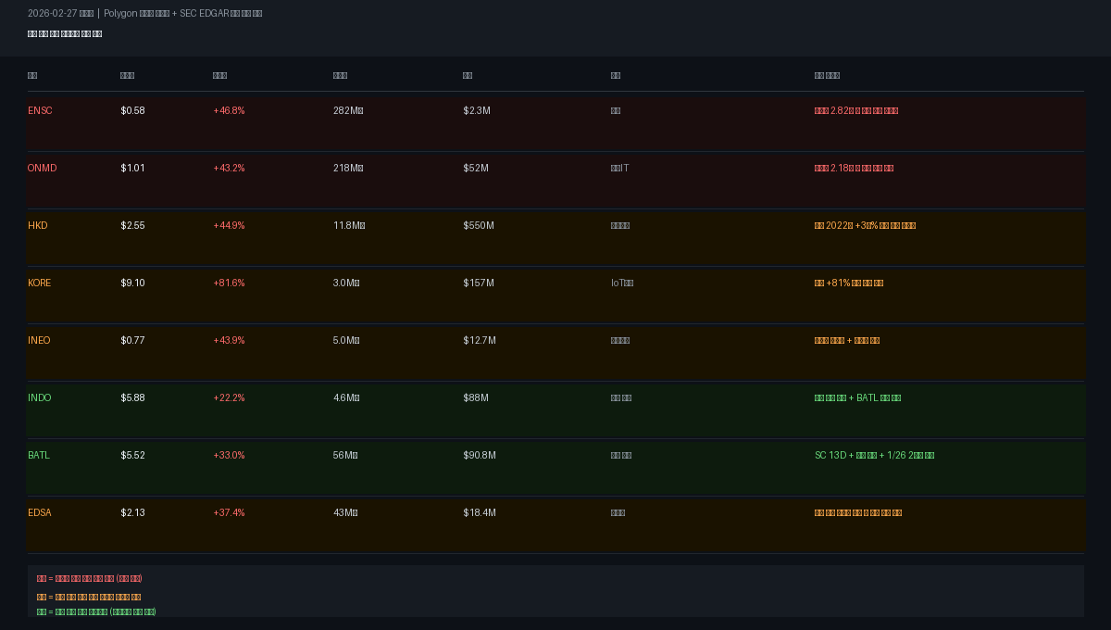Select the $18.4M market cap cell
Viewport: 1111px width, 630px height.
480,512
